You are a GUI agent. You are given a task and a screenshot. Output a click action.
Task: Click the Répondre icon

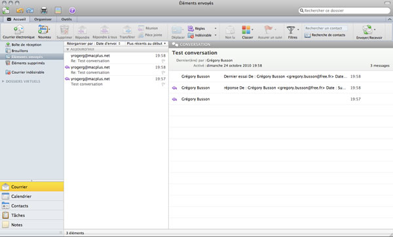pyautogui.click(x=83, y=30)
